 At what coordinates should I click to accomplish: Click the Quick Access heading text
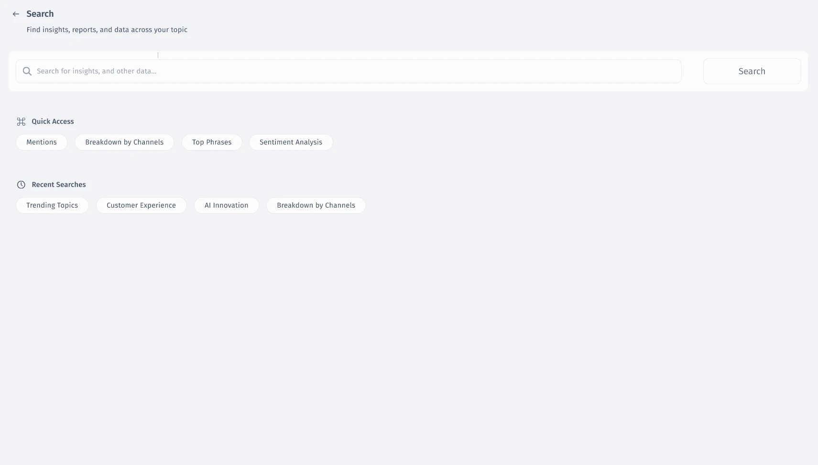(x=53, y=122)
